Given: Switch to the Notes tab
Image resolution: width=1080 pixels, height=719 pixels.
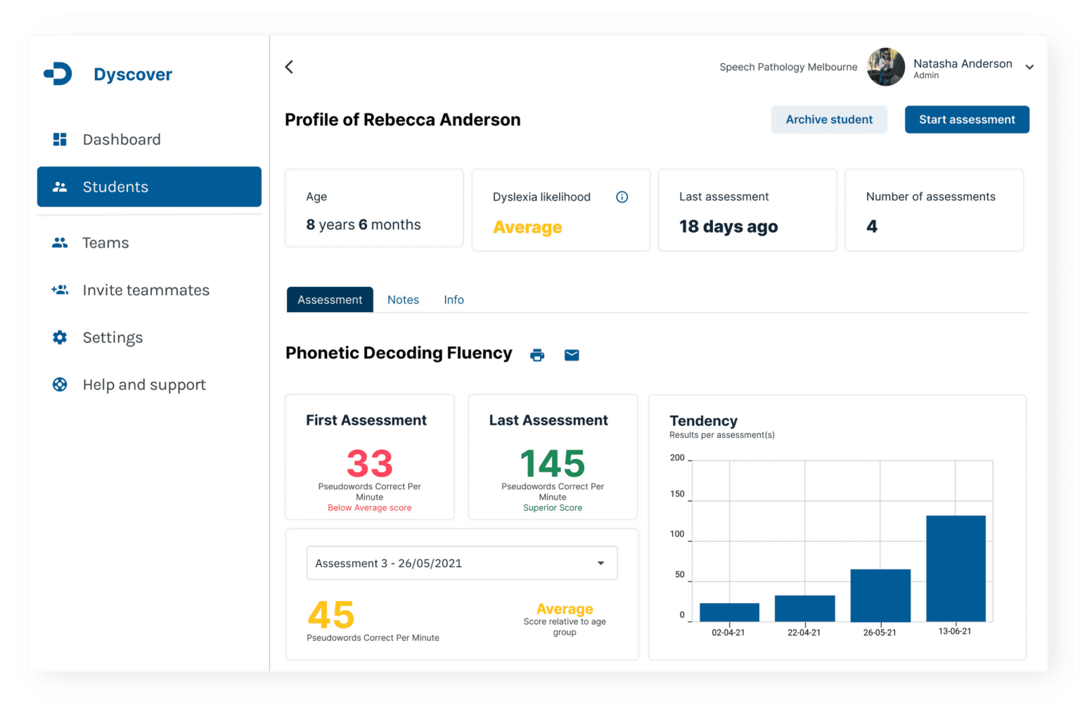Looking at the screenshot, I should pyautogui.click(x=403, y=299).
